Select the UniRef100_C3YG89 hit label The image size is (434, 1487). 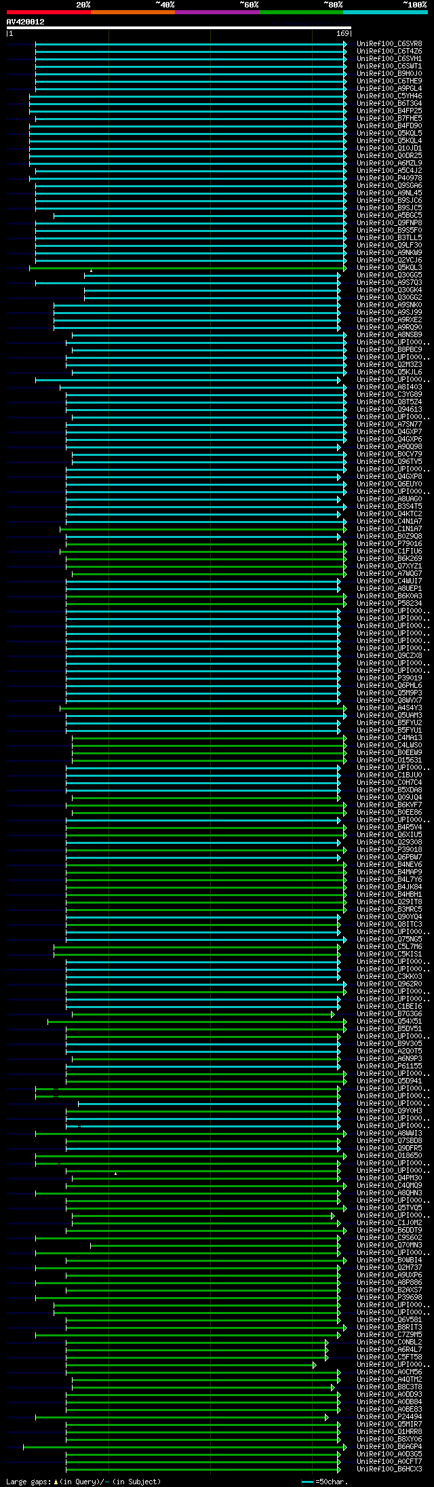pyautogui.click(x=389, y=395)
